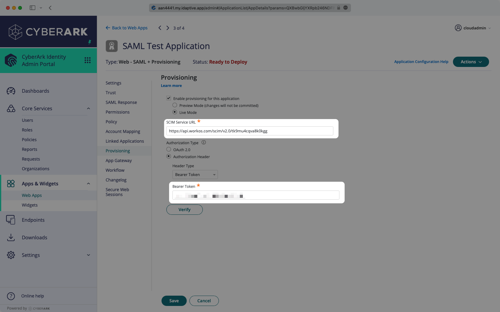Viewport: 500px width, 312px height.
Task: Click the Dashboards gauge icon
Action: [11, 91]
